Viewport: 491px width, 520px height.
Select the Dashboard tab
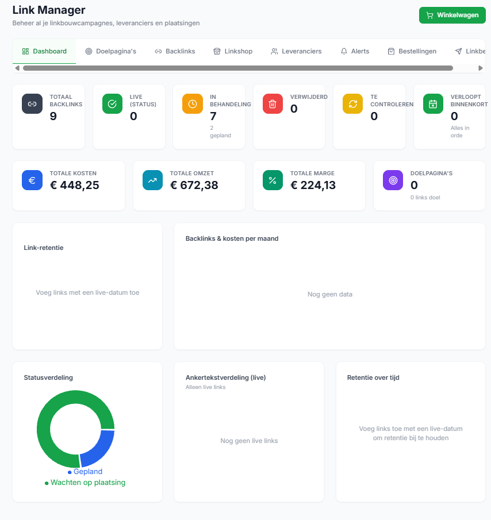point(44,51)
